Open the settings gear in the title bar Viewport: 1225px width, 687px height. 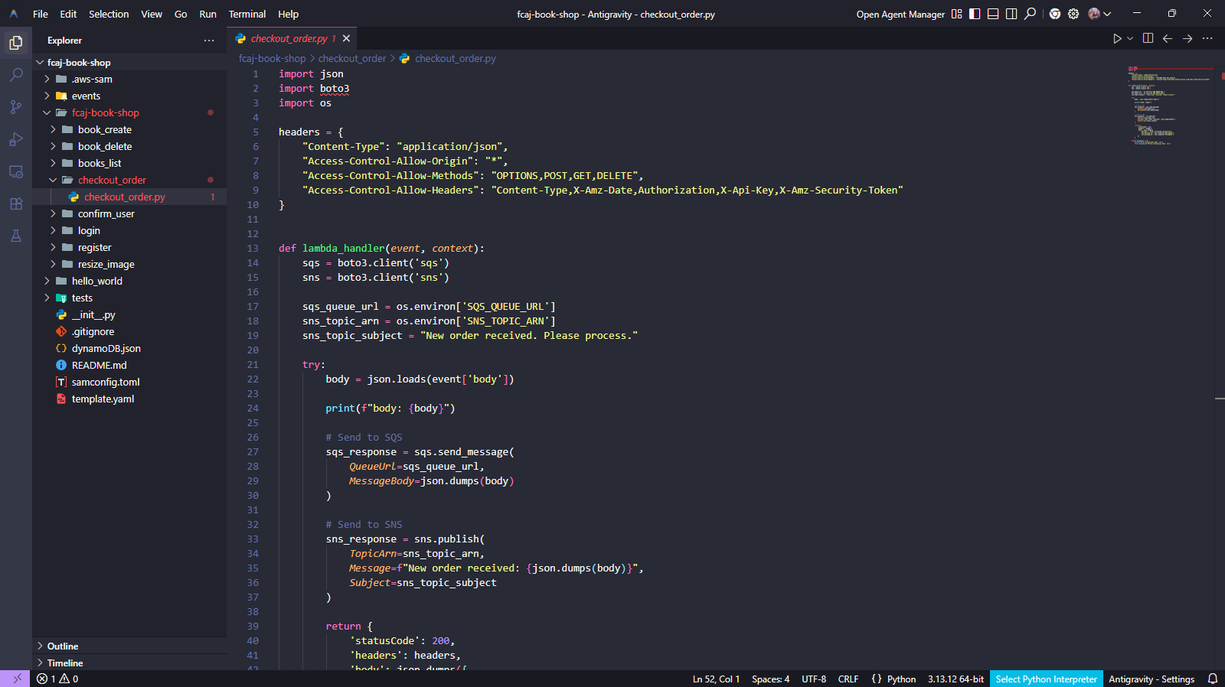[x=1073, y=14]
